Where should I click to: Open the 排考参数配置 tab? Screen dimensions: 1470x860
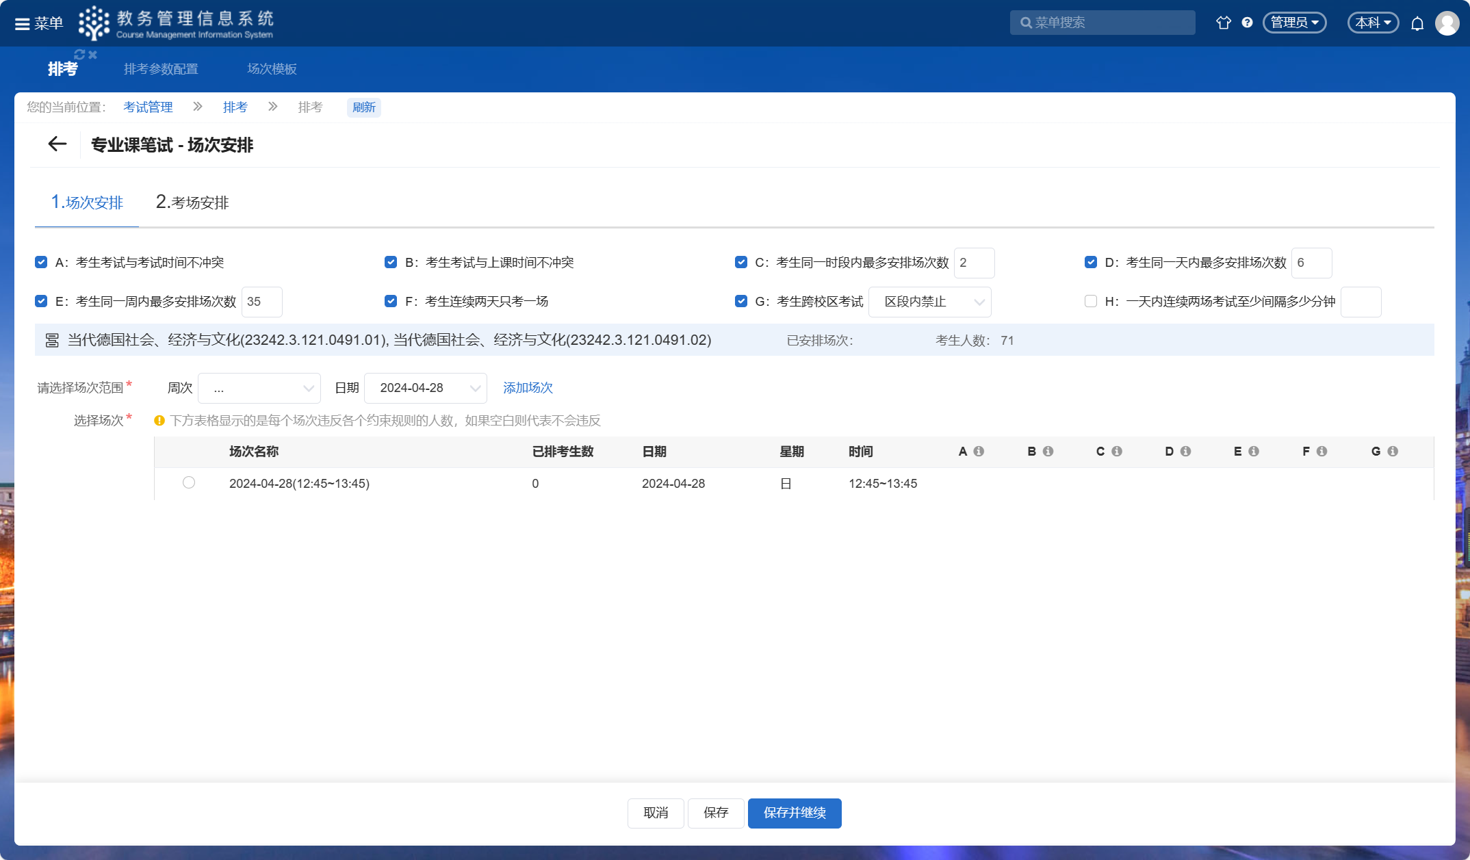161,69
